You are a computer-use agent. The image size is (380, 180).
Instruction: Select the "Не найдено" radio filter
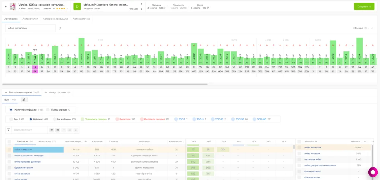pos(55,119)
